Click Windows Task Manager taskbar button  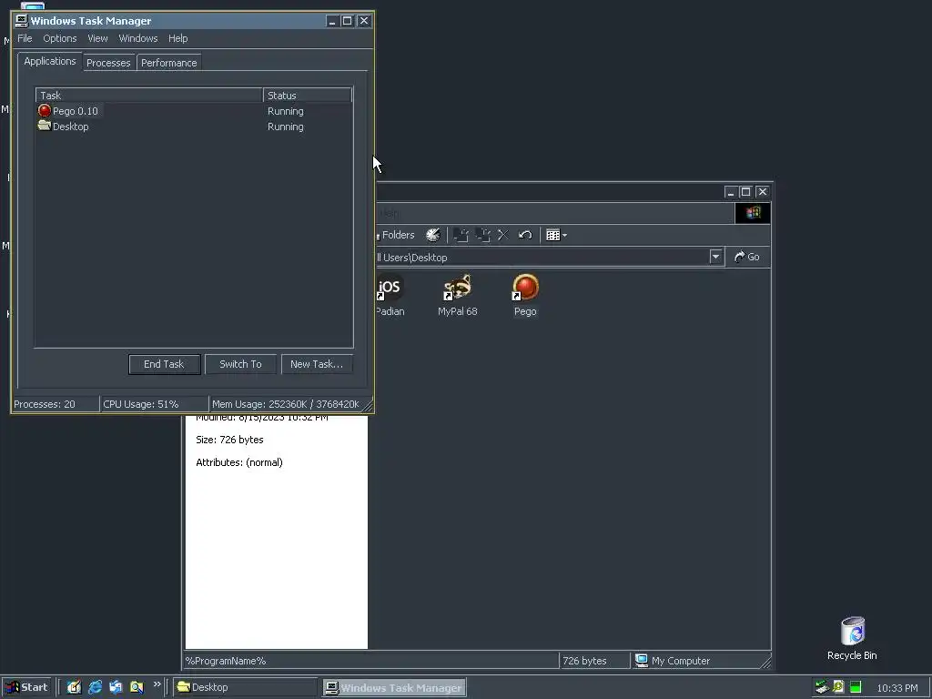[x=395, y=688]
